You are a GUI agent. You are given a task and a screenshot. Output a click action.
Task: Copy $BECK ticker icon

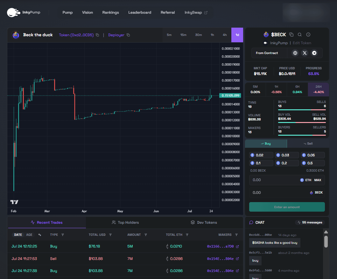coord(291,35)
